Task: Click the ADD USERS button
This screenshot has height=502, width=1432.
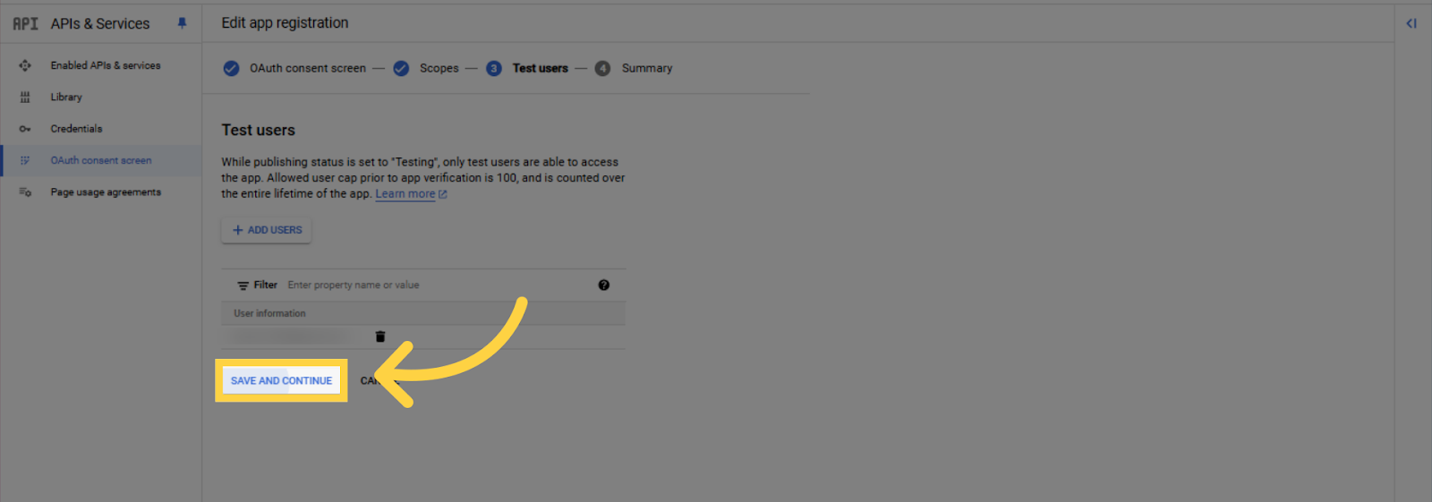Action: (267, 230)
